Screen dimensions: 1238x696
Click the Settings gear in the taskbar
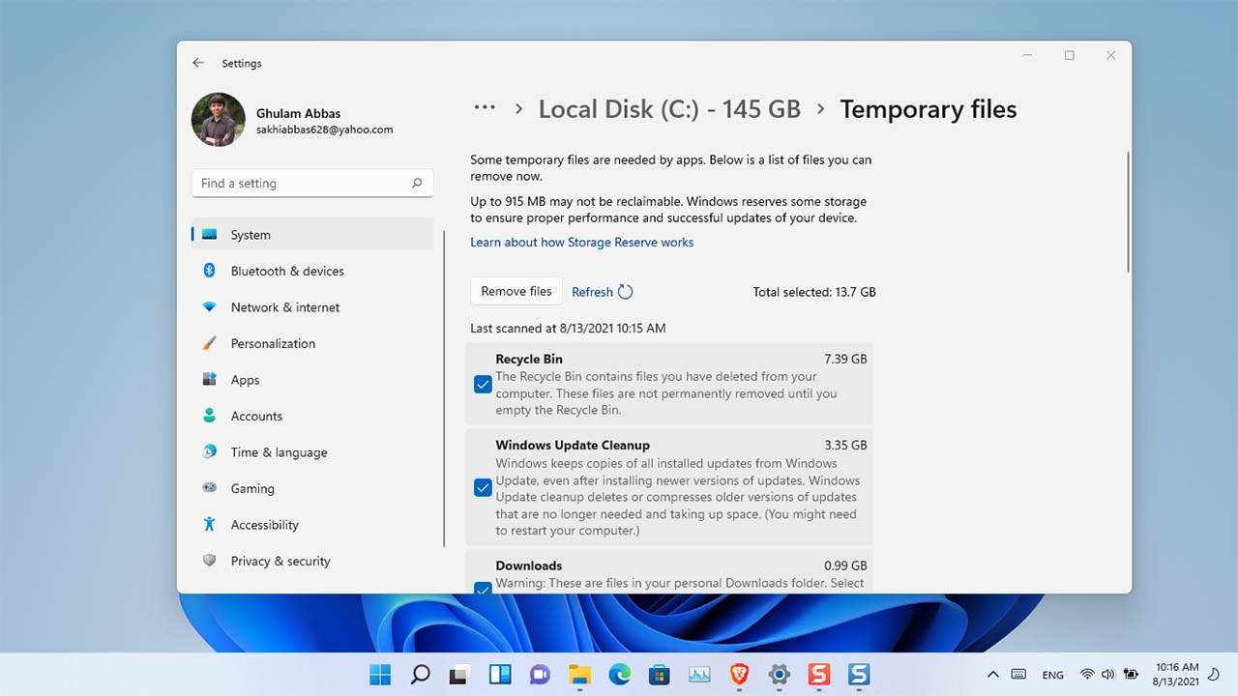(780, 675)
